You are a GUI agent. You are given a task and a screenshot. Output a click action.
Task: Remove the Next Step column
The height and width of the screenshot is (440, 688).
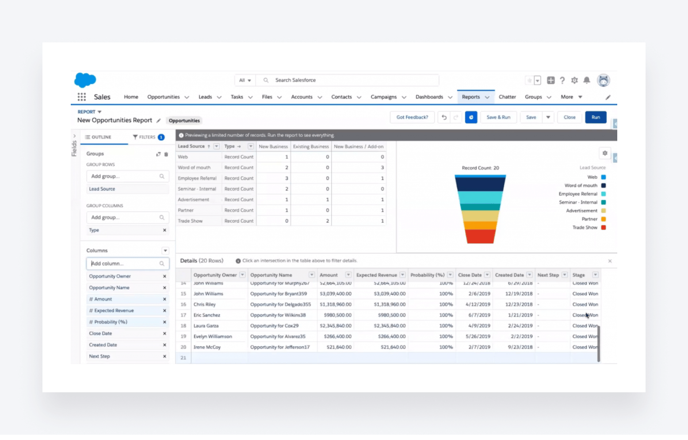click(x=164, y=357)
